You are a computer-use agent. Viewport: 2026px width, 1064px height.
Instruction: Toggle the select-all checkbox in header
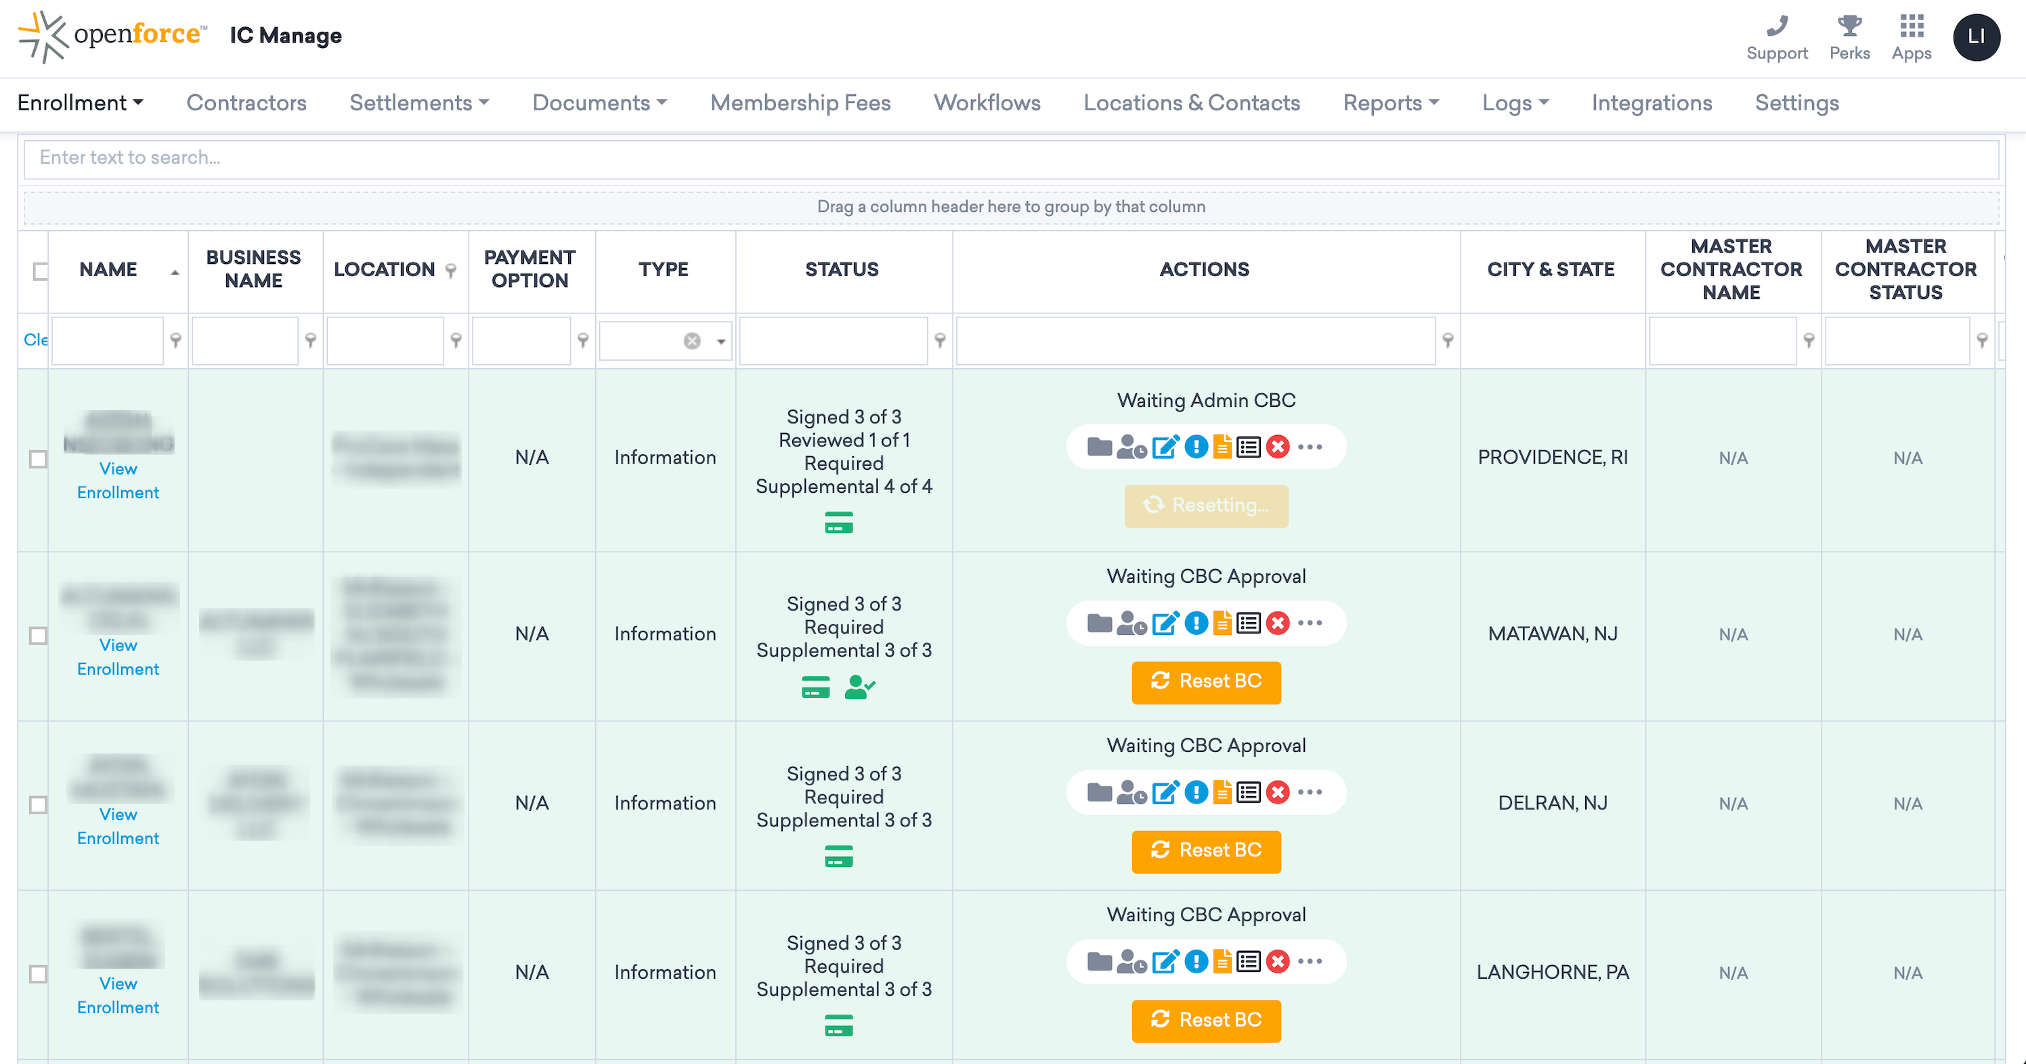[39, 271]
